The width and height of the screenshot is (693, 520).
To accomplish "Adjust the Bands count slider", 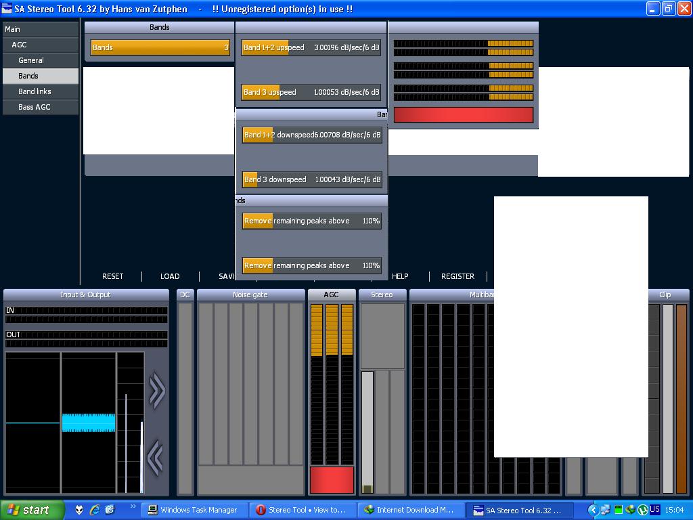I will coord(160,47).
